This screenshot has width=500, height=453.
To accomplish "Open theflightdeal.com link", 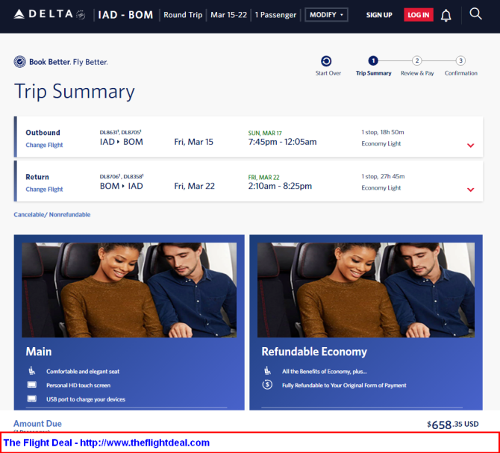I will tap(145, 443).
